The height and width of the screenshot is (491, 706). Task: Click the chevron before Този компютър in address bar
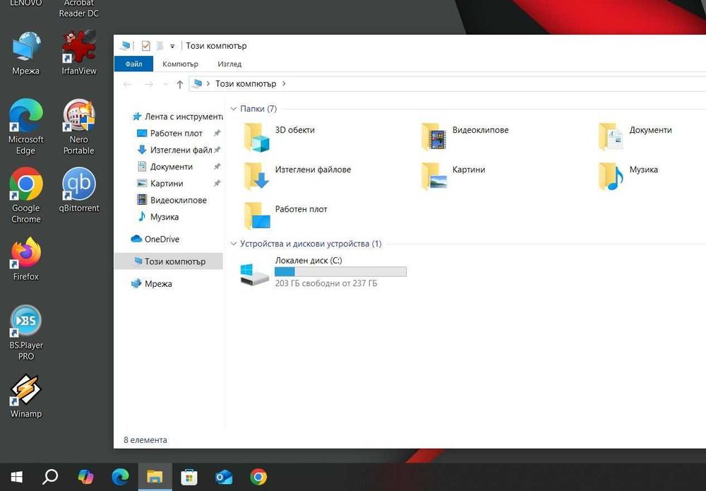pos(208,84)
